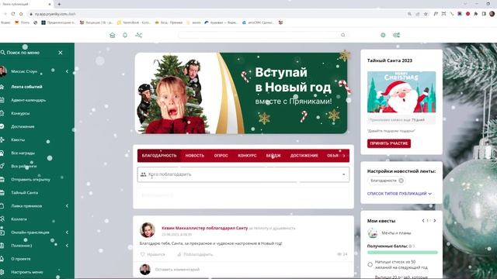
Task: Open the Миссис Стоун profile avatar
Action: coord(3,71)
